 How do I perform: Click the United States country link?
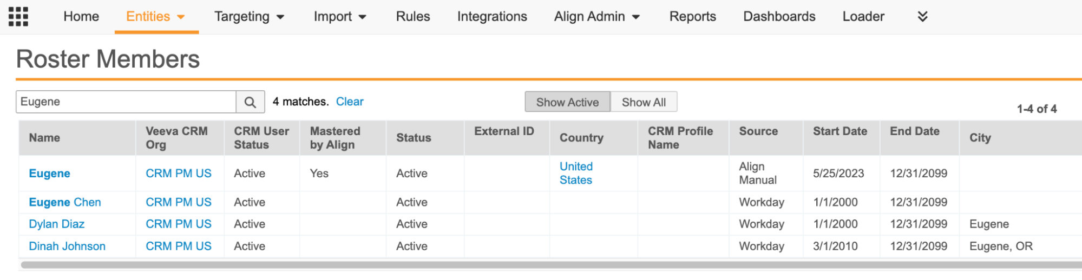(576, 173)
